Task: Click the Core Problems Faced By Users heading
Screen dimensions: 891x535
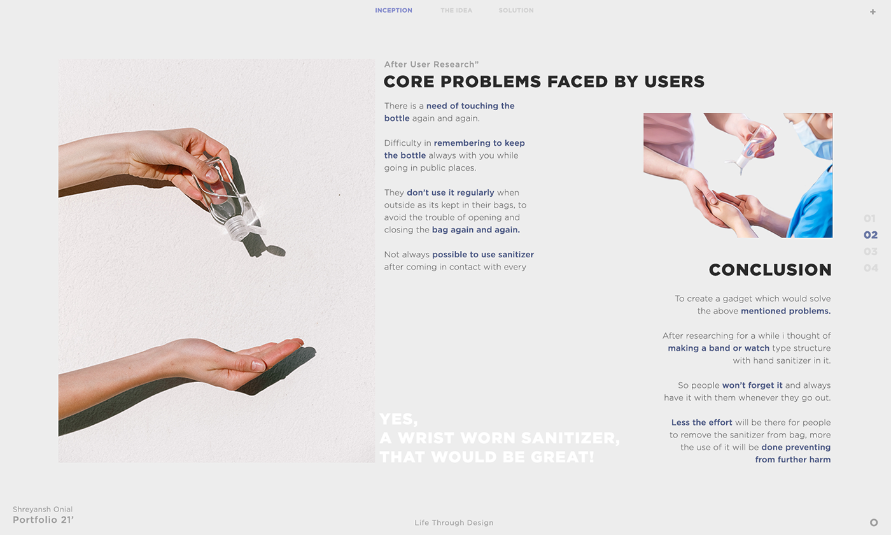Action: pyautogui.click(x=544, y=82)
